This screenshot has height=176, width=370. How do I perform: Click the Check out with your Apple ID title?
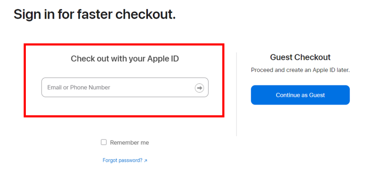pos(125,59)
